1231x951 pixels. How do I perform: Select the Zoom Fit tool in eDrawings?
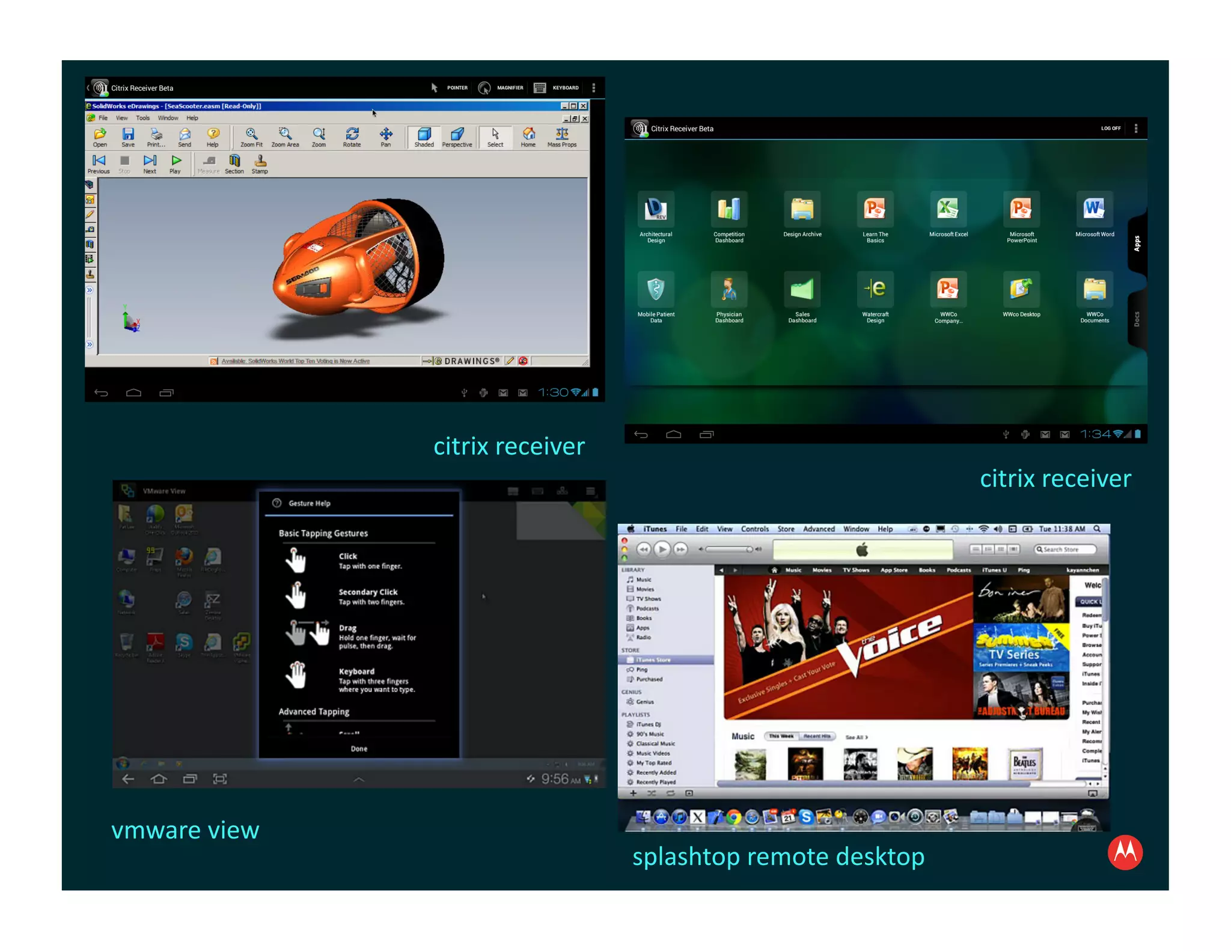[x=251, y=137]
